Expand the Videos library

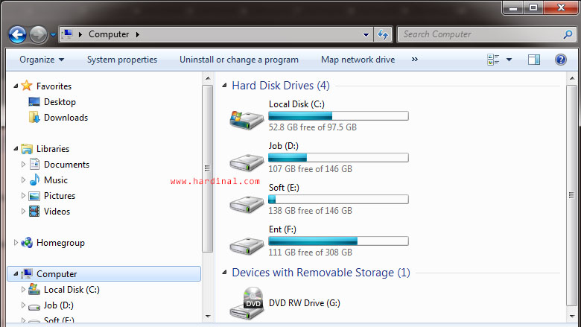point(23,211)
